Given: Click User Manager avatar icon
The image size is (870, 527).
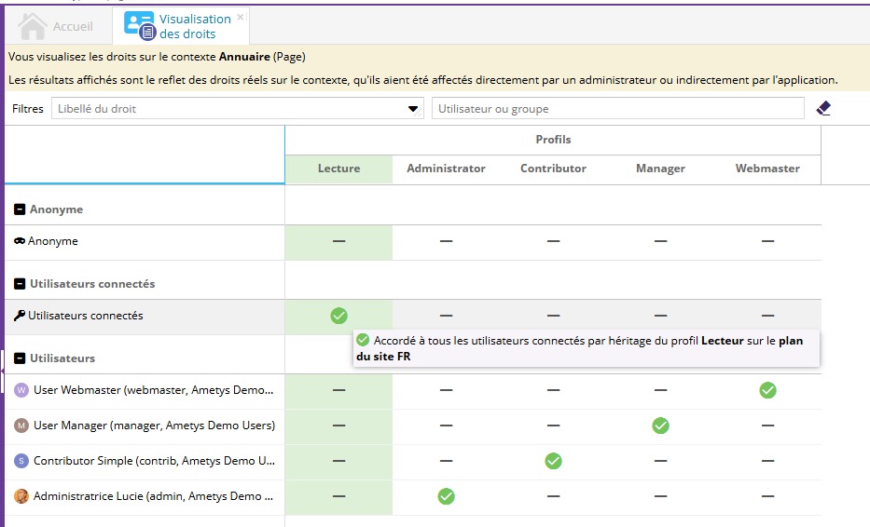Looking at the screenshot, I should (x=21, y=426).
